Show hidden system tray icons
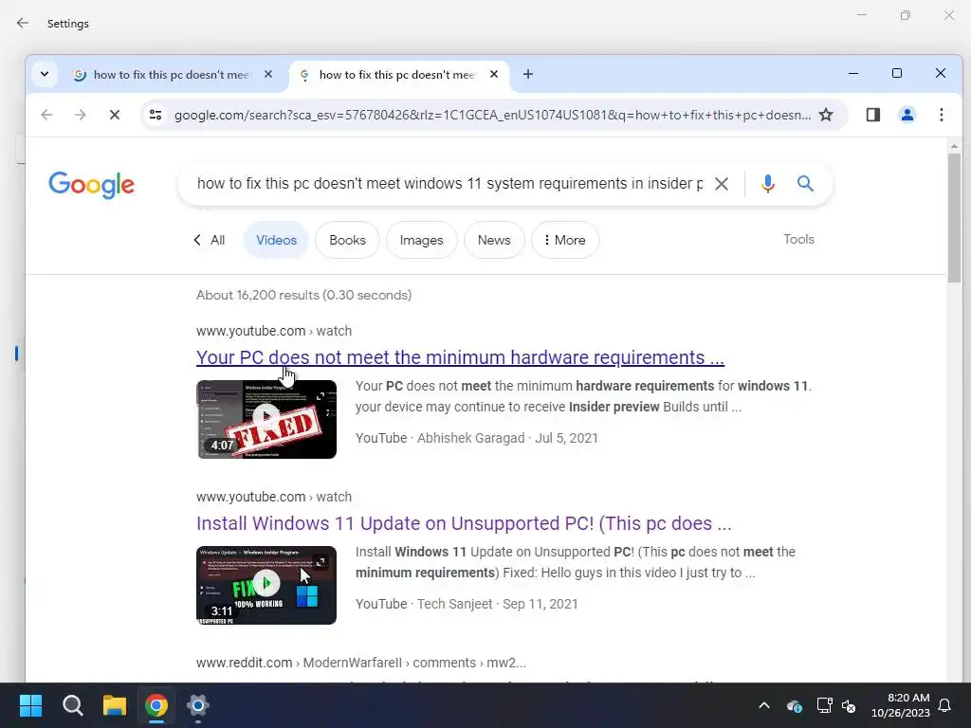 point(764,705)
